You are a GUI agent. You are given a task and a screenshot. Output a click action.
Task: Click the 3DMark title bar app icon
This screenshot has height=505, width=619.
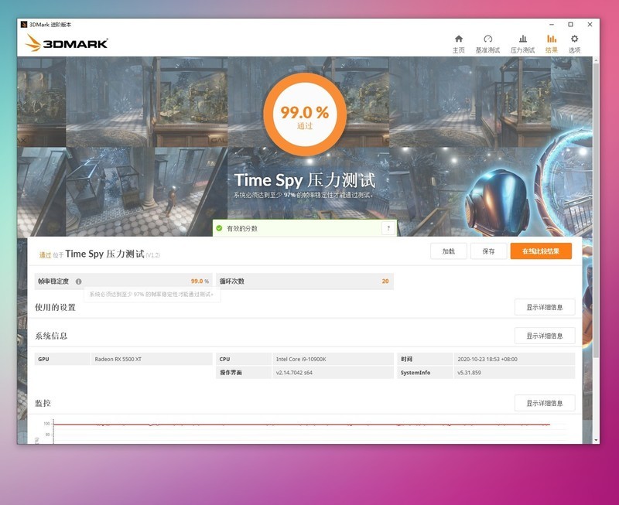coord(24,25)
